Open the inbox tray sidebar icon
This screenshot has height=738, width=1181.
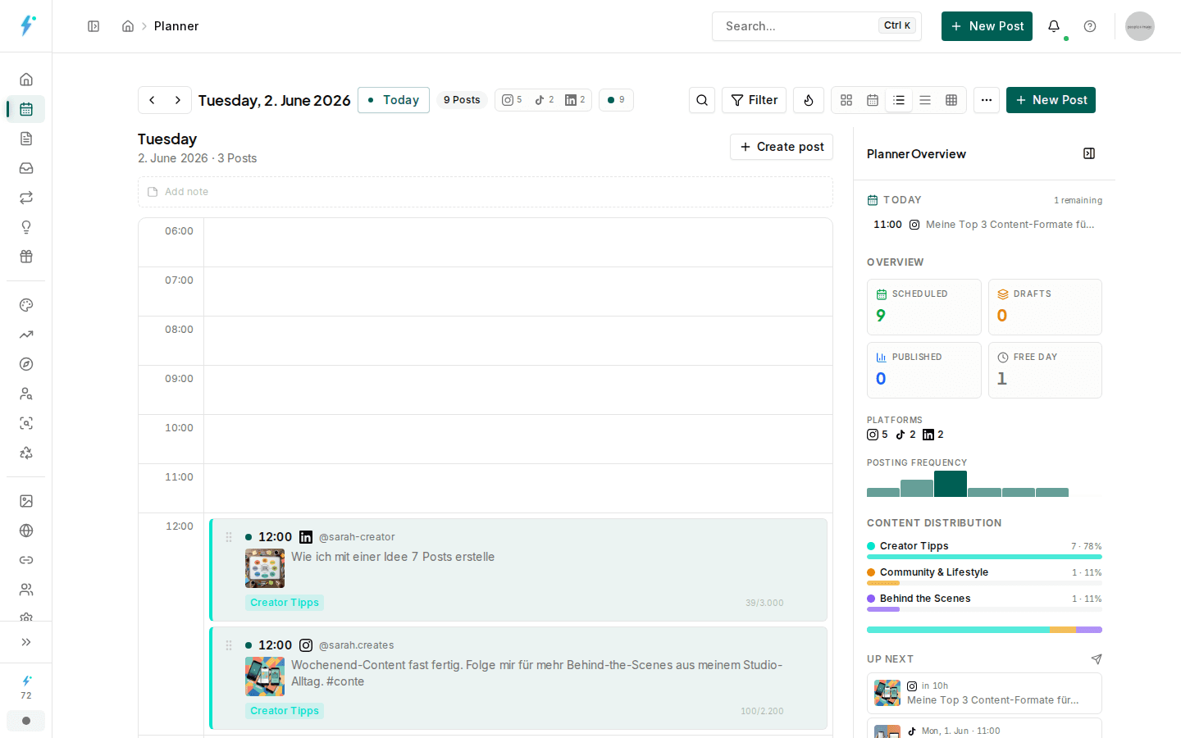[26, 168]
